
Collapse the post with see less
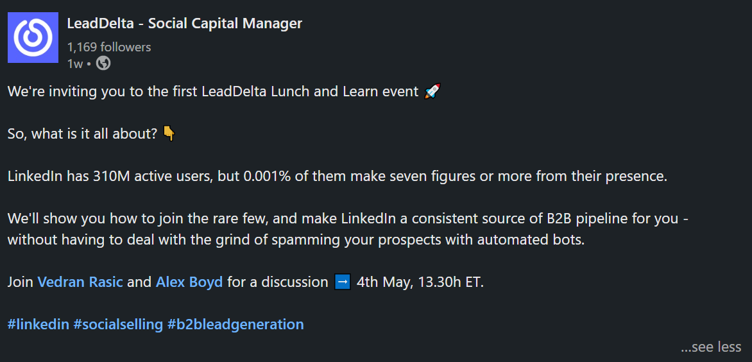(711, 347)
